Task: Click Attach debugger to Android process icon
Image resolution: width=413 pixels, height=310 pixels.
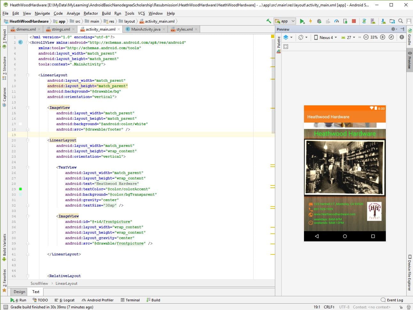Action: pyautogui.click(x=345, y=21)
